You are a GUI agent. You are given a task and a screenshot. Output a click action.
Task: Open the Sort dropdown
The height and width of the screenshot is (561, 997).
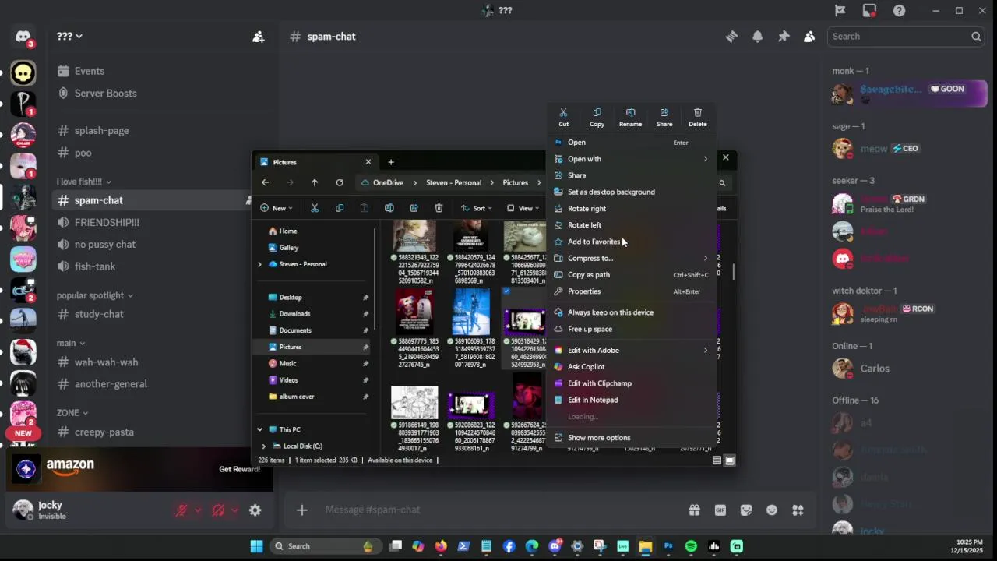pos(476,208)
